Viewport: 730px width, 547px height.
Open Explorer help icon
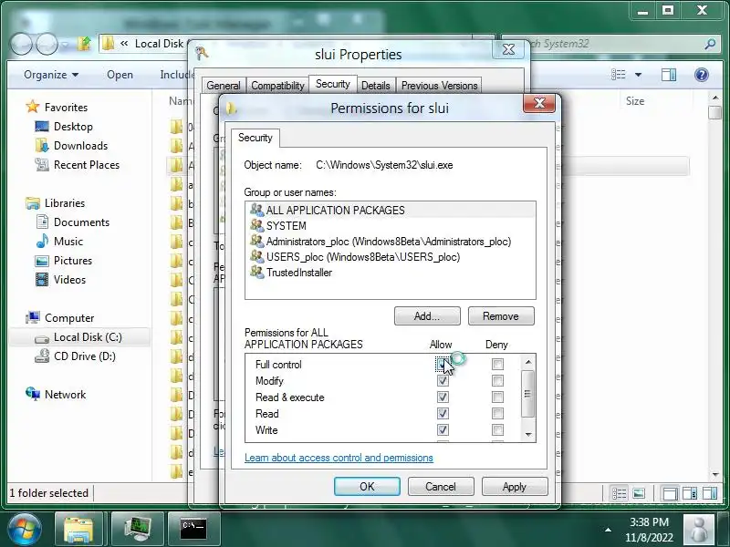coord(701,75)
